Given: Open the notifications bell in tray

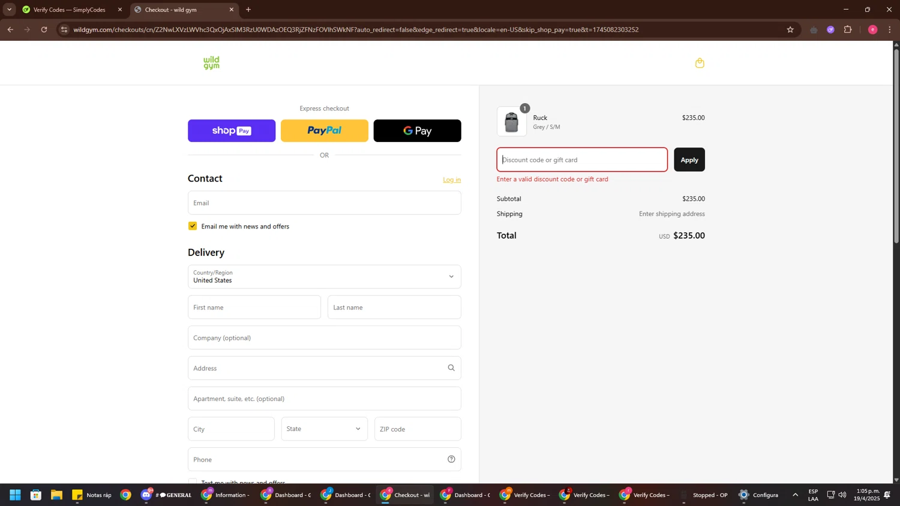Looking at the screenshot, I should (887, 495).
